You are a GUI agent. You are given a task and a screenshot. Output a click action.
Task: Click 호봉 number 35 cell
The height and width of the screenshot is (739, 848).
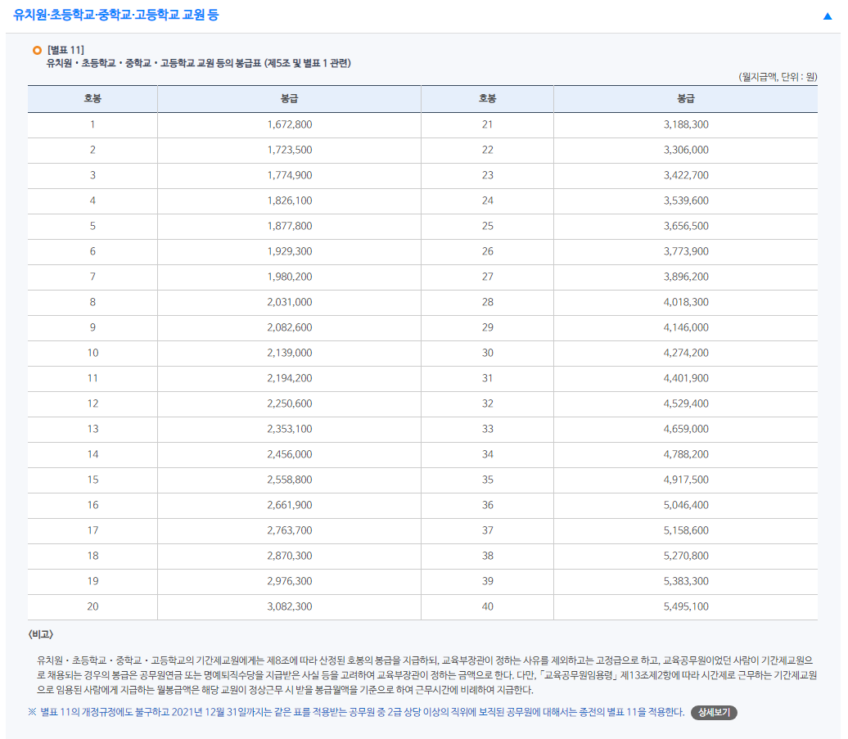(487, 480)
